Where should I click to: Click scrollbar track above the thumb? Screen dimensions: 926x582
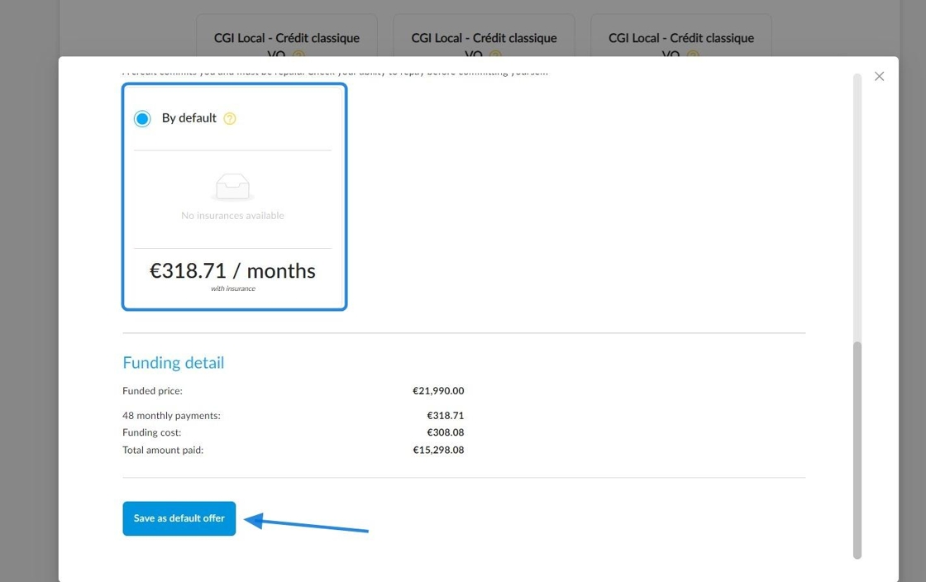pyautogui.click(x=857, y=207)
